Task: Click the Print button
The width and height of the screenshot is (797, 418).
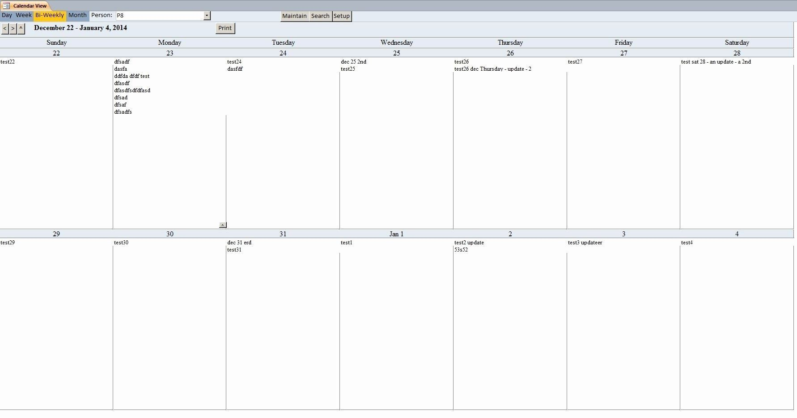Action: 225,28
